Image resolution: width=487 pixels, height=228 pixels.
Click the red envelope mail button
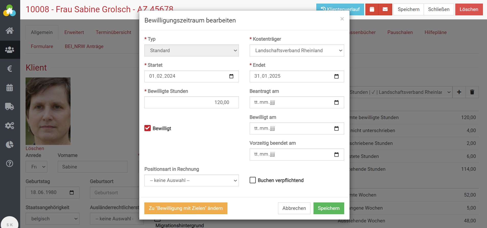[385, 9]
